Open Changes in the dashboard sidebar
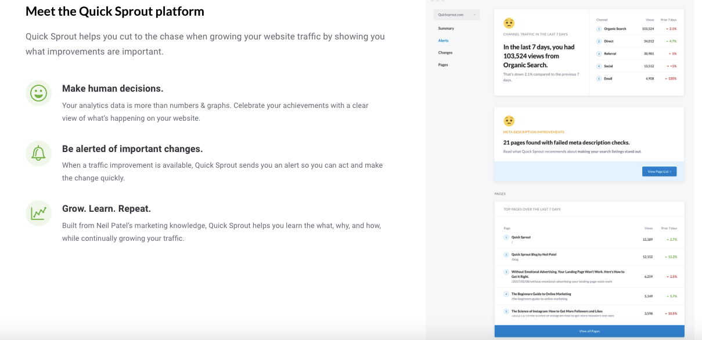 point(445,53)
